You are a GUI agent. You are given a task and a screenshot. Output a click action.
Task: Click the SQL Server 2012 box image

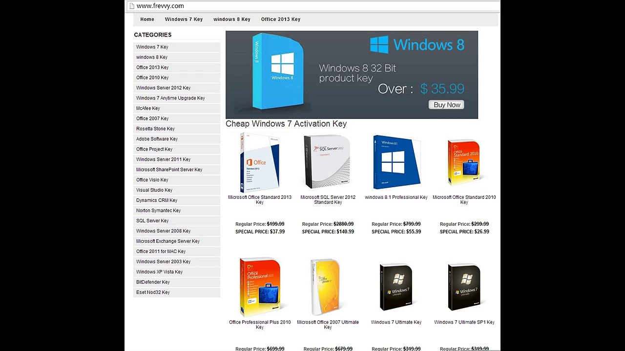coord(327,162)
